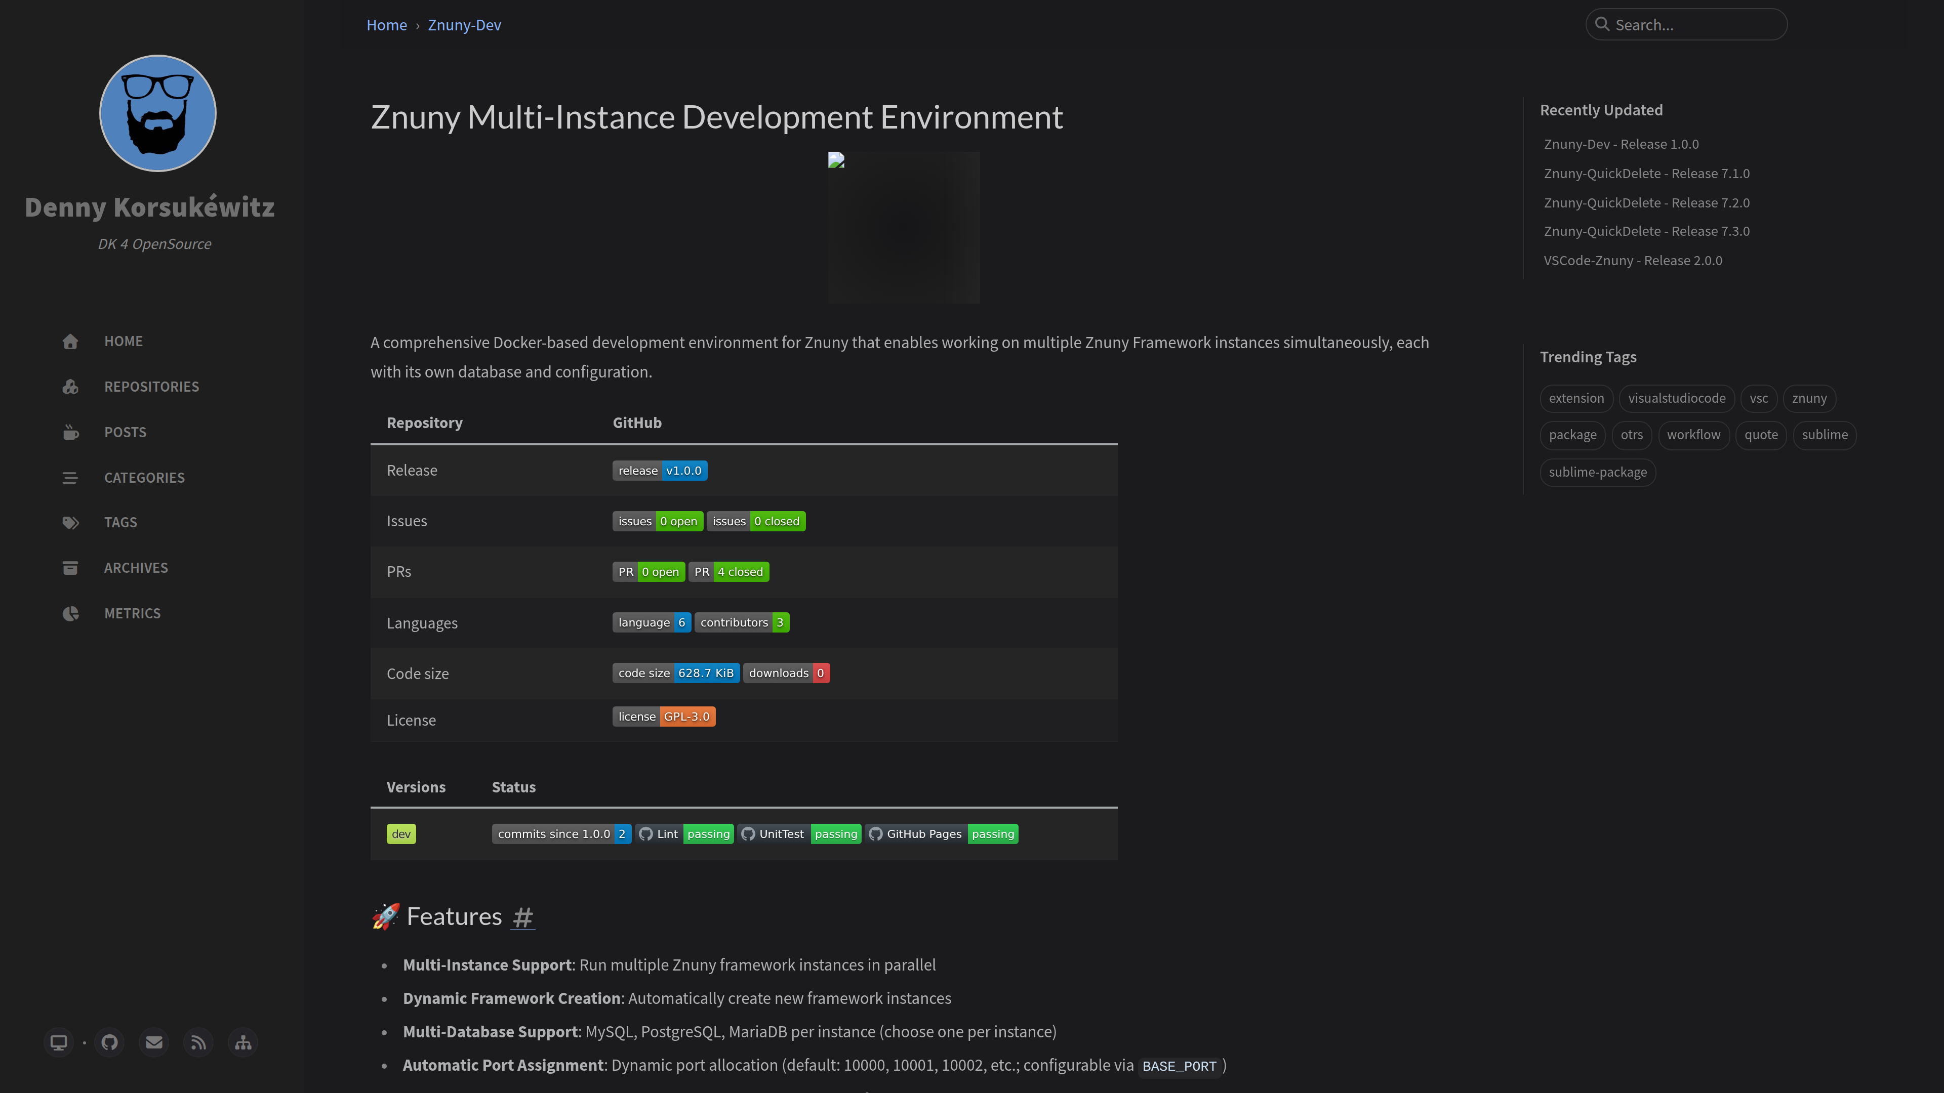The height and width of the screenshot is (1093, 1944).
Task: Select the package trending tag
Action: click(1573, 435)
